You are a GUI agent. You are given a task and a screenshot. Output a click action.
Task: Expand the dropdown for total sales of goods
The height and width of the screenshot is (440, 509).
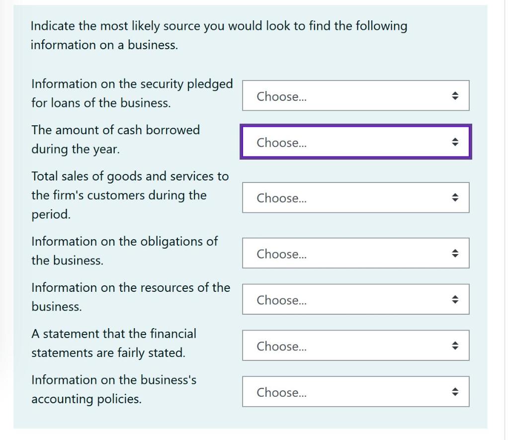click(x=355, y=197)
